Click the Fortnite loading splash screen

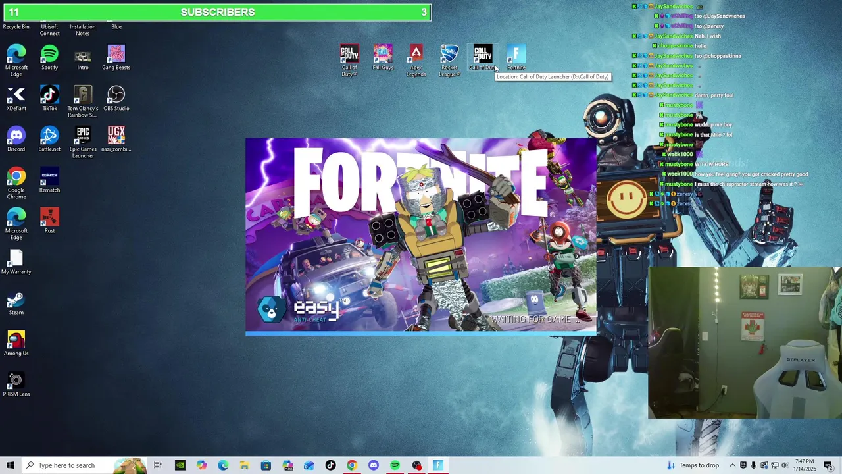coord(421,236)
